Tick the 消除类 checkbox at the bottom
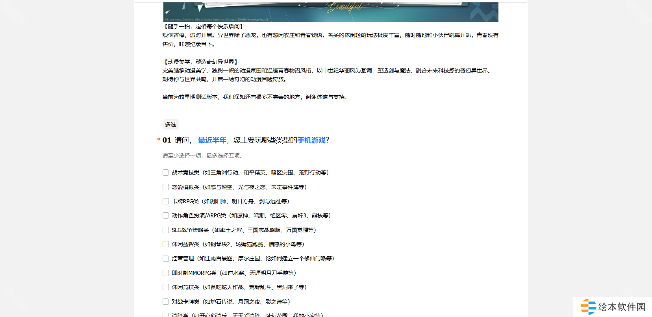Image resolution: width=652 pixels, height=317 pixels. click(x=166, y=315)
